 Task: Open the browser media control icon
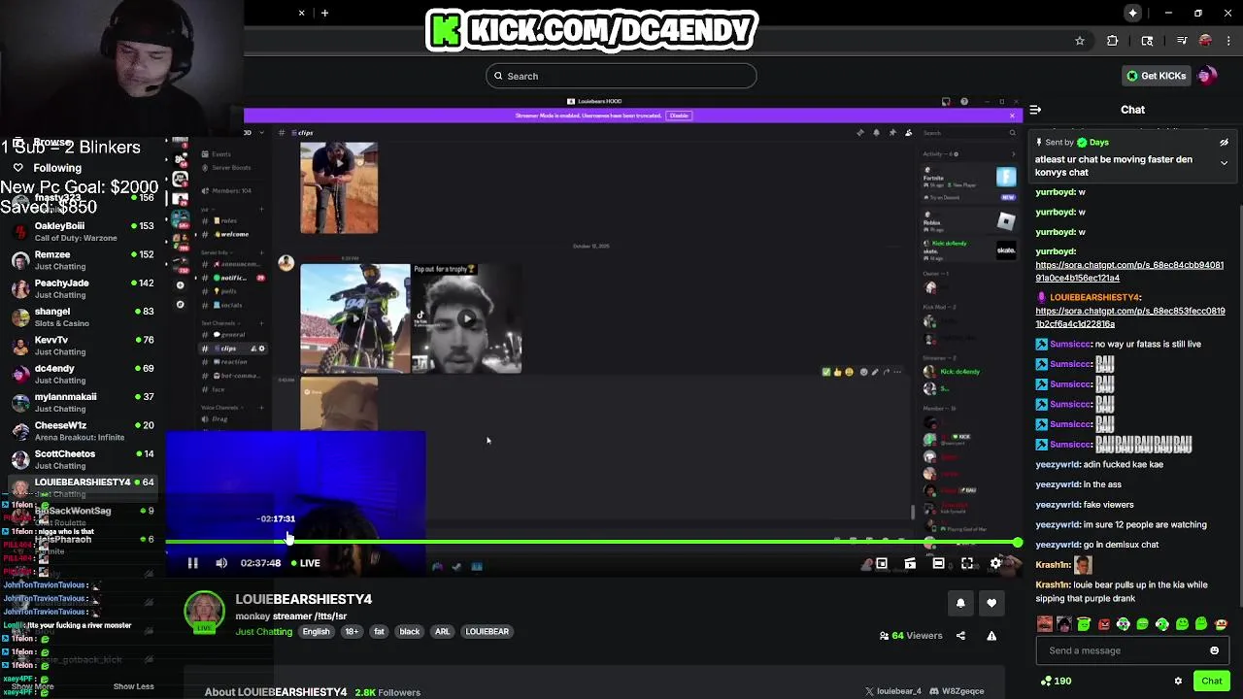point(1181,41)
